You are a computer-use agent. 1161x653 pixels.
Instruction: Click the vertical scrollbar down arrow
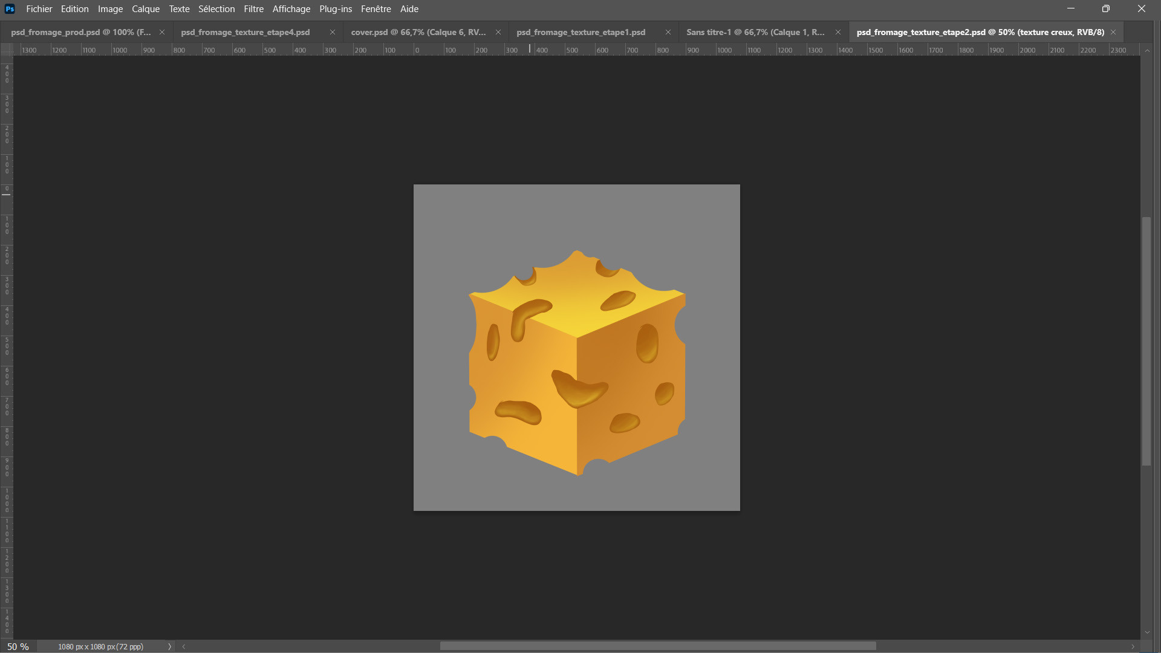[x=1147, y=632]
